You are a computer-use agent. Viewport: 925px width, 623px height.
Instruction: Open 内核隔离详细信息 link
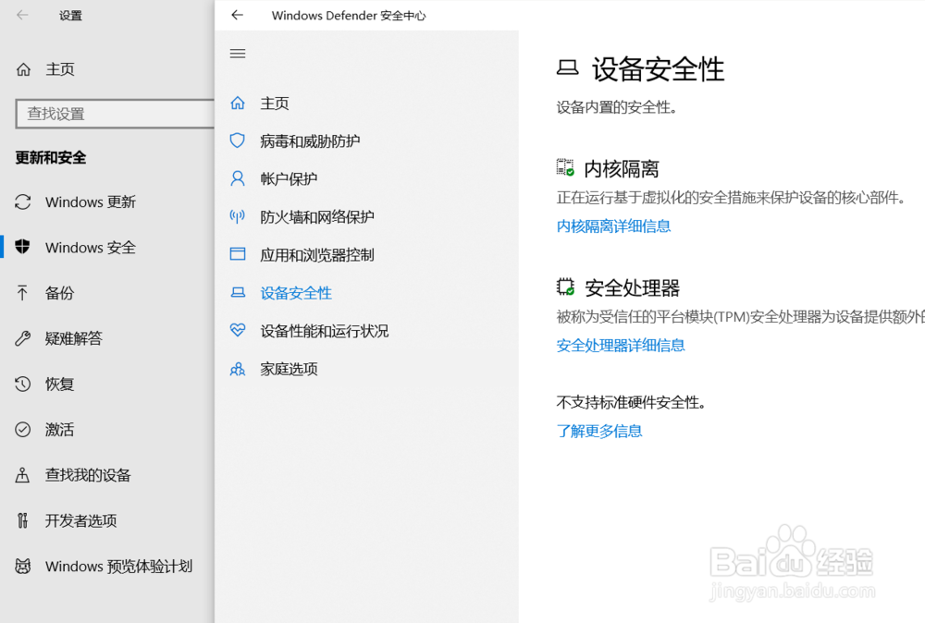pyautogui.click(x=613, y=226)
